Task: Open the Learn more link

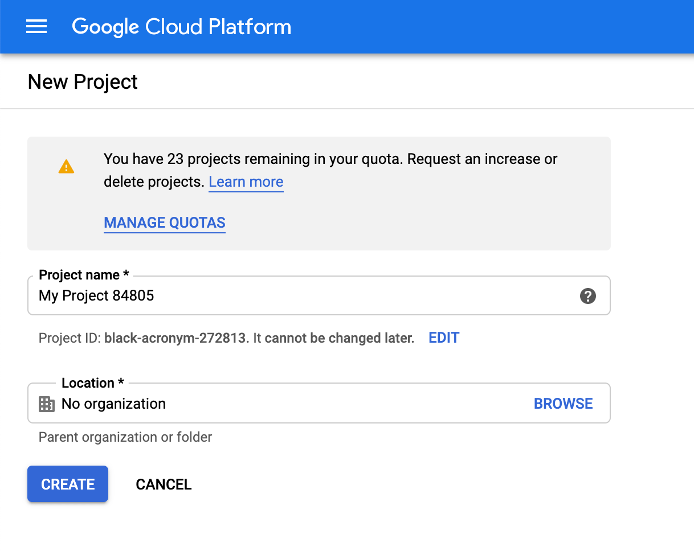Action: click(246, 182)
